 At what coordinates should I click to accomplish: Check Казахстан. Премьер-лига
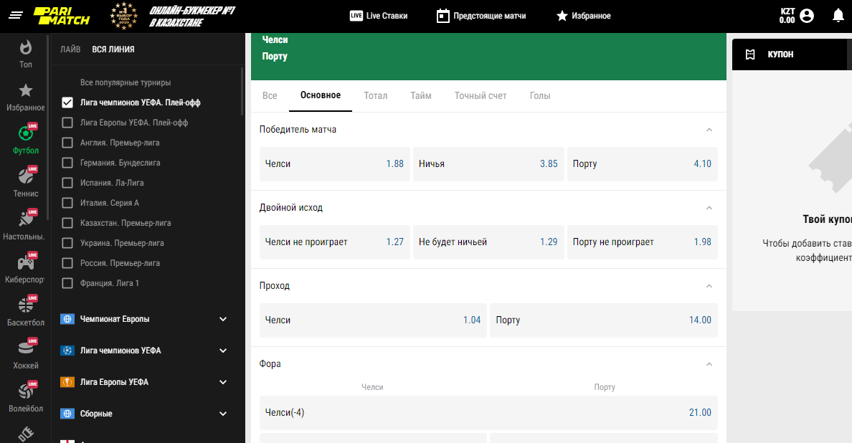[67, 223]
